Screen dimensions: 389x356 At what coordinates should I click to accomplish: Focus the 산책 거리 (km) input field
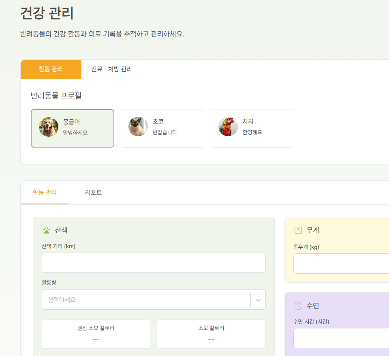tap(154, 263)
